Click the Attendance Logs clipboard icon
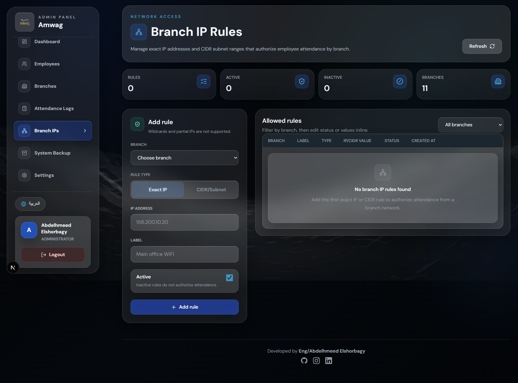The image size is (518, 383). (x=24, y=108)
